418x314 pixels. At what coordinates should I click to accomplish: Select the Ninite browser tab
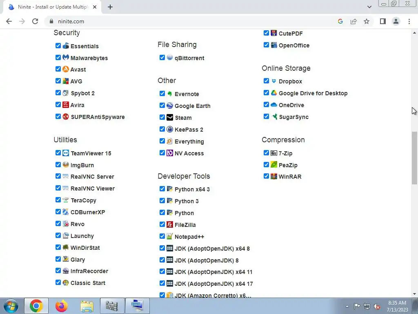point(52,7)
